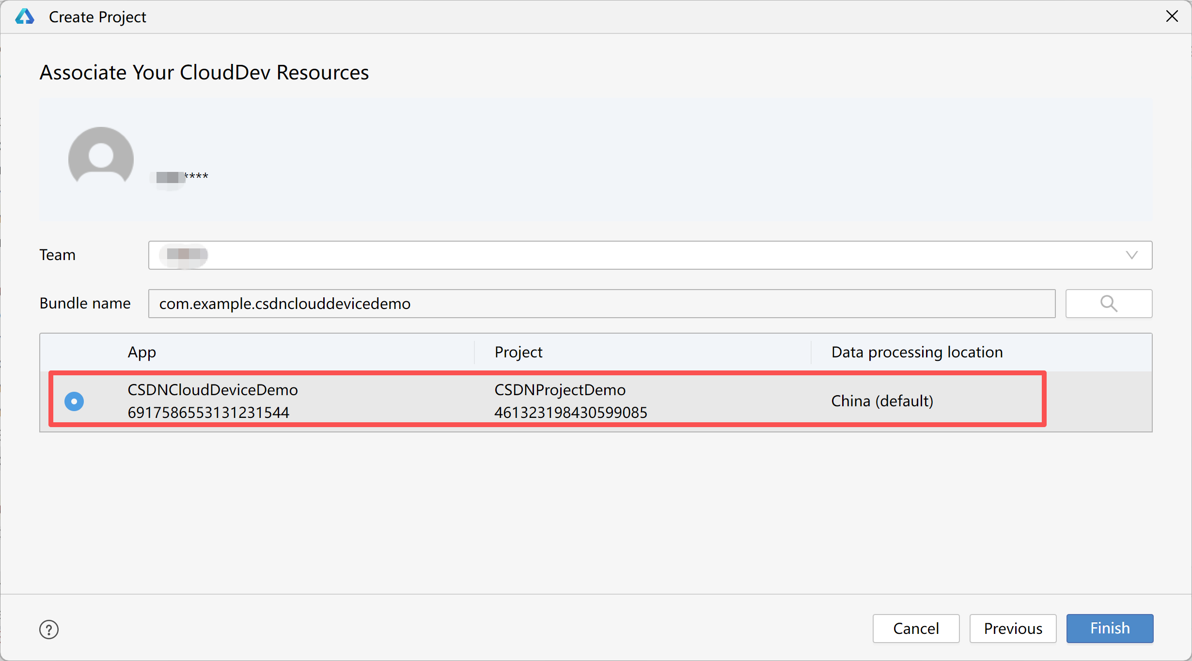This screenshot has width=1192, height=661.
Task: Select the CSDNCloudDeviceDemo app name
Action: point(213,390)
